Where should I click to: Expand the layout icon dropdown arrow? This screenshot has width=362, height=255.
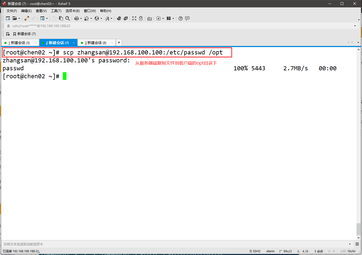[x=173, y=19]
